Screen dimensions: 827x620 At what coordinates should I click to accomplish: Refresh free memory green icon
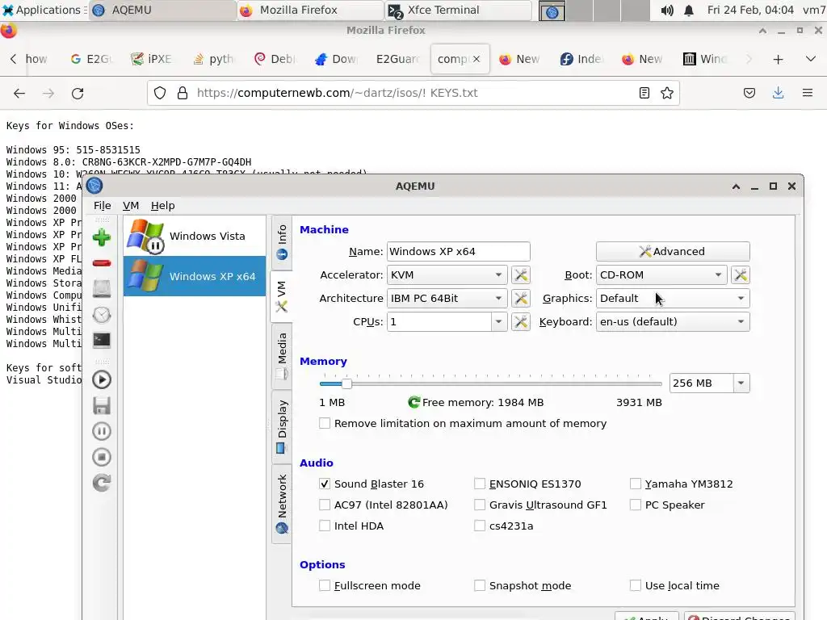click(414, 402)
